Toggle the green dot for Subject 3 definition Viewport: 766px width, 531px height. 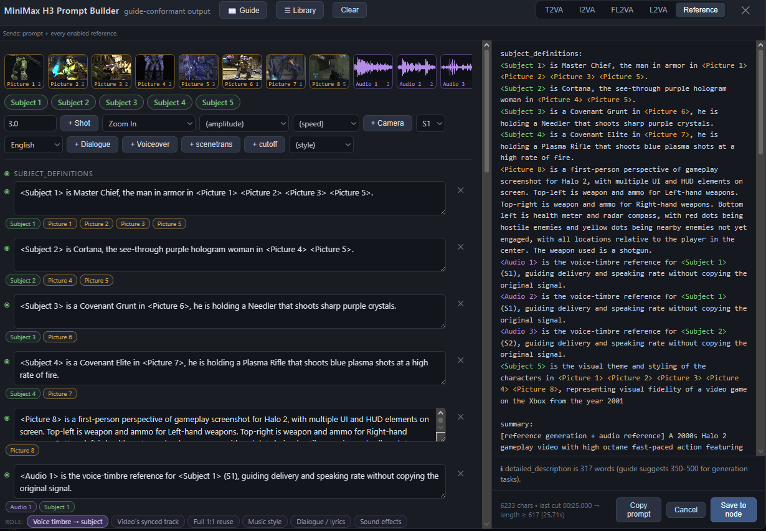pos(7,305)
